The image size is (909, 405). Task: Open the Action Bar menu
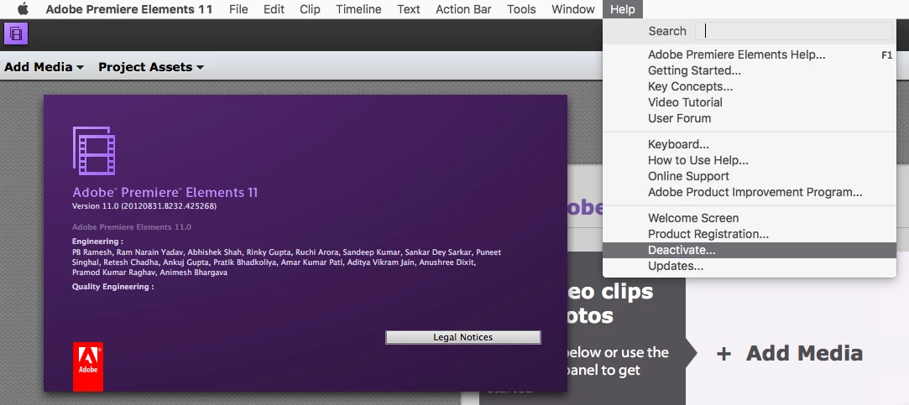pos(463,9)
